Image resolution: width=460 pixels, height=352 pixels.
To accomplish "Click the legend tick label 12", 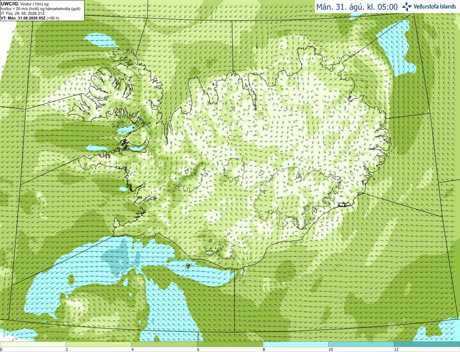I will pyautogui.click(x=396, y=349).
